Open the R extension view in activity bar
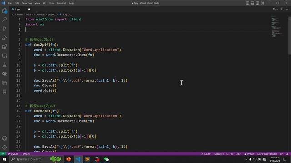 [5, 74]
